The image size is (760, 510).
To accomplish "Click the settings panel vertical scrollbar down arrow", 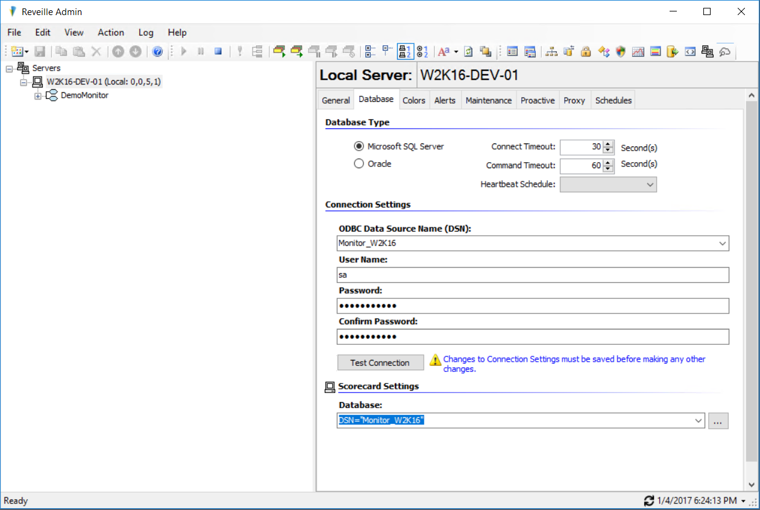I will (751, 485).
